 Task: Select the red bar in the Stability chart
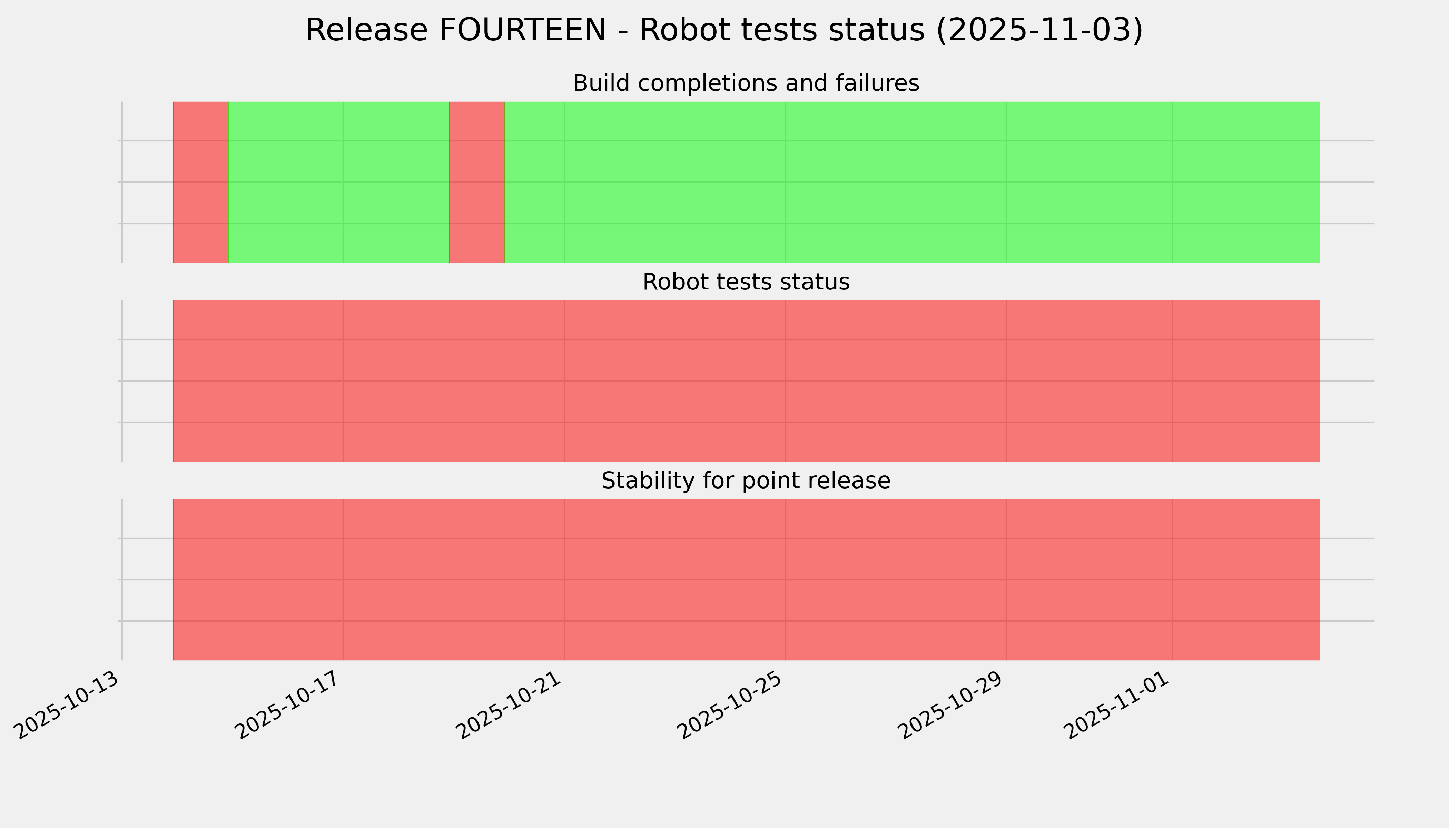746,580
